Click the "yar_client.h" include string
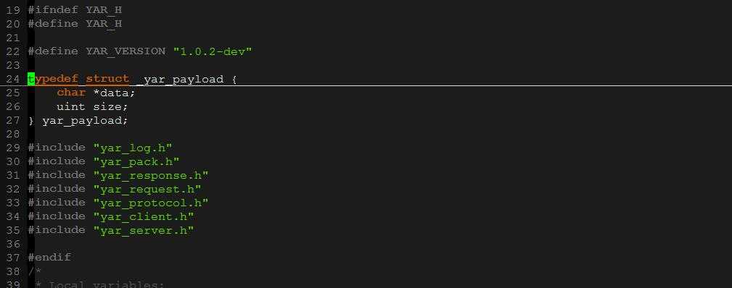Screen dimensions: 732x288 click(144, 216)
